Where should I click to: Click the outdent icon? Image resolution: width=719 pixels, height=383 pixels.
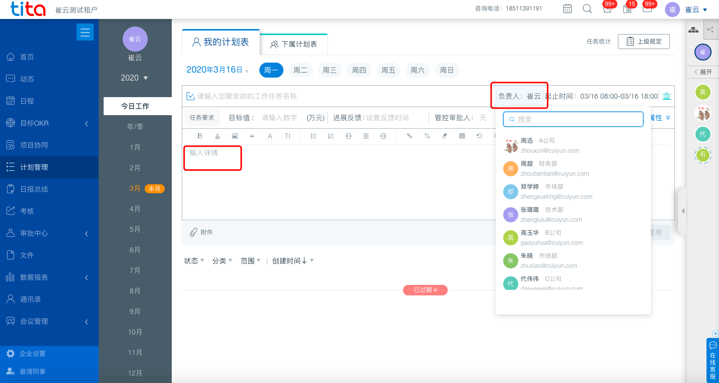point(348,136)
